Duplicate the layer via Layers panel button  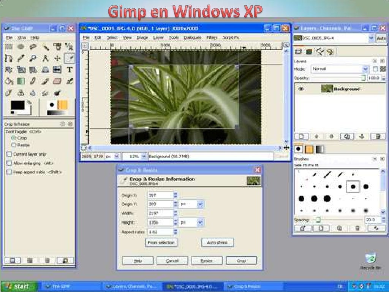[x=346, y=136]
